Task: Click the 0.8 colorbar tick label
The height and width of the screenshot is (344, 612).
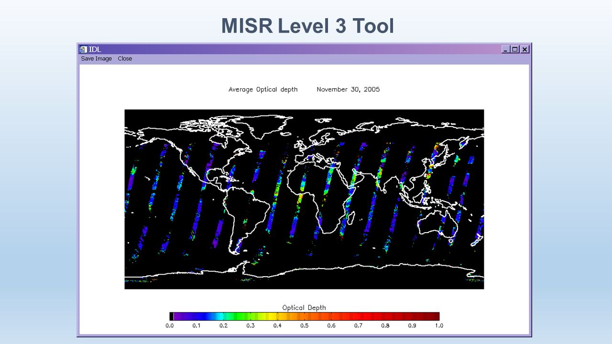Action: tap(385, 325)
